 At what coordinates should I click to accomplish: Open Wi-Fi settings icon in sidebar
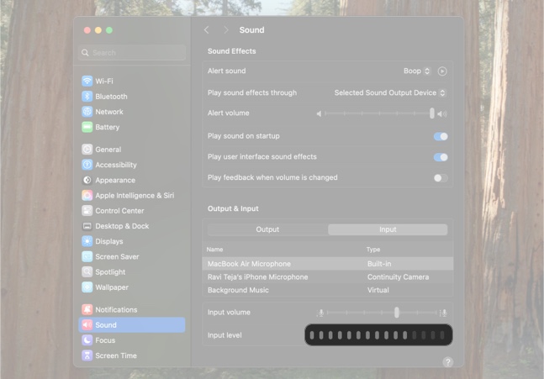pos(87,82)
